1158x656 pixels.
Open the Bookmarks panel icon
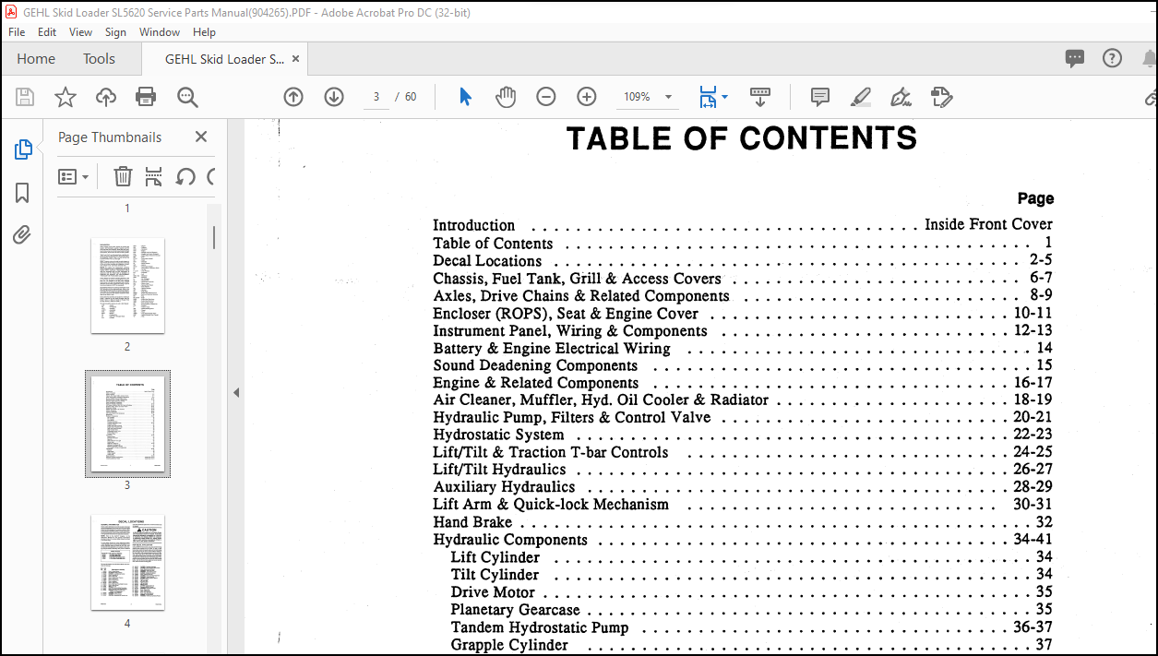pos(23,193)
